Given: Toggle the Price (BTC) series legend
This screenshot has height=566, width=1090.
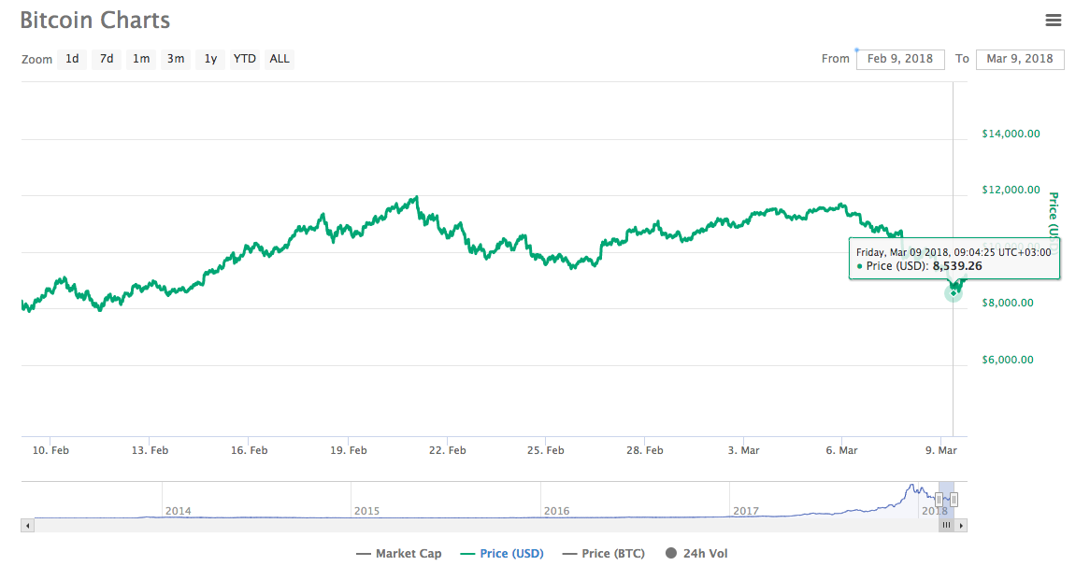Looking at the screenshot, I should coord(603,554).
